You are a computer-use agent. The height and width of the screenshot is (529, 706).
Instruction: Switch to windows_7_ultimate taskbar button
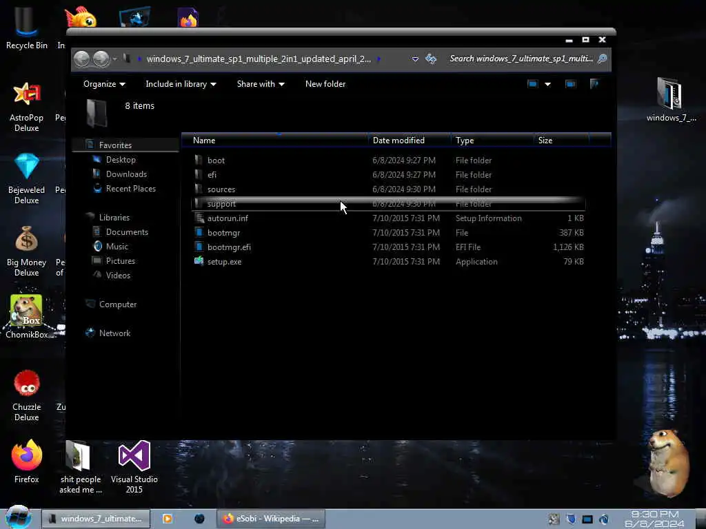click(x=96, y=519)
